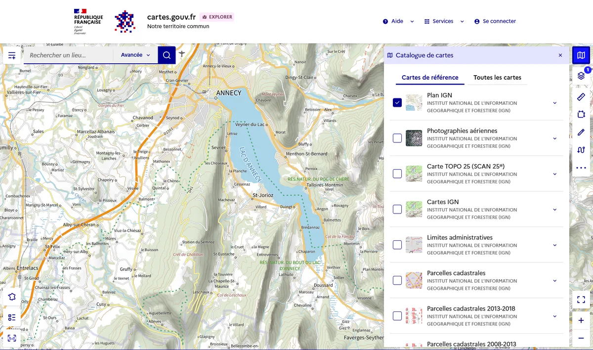Image resolution: width=593 pixels, height=350 pixels.
Task: Select the area measure tool
Action: click(581, 115)
